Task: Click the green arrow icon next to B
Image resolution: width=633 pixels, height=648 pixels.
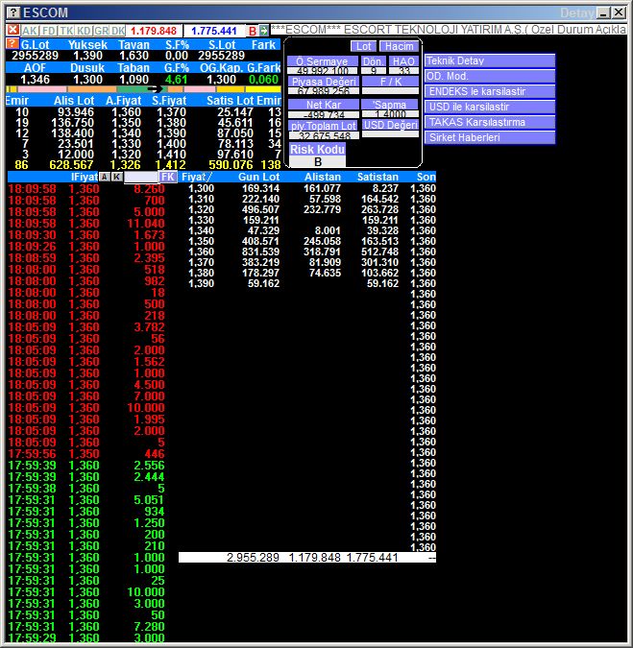Action: click(x=264, y=31)
